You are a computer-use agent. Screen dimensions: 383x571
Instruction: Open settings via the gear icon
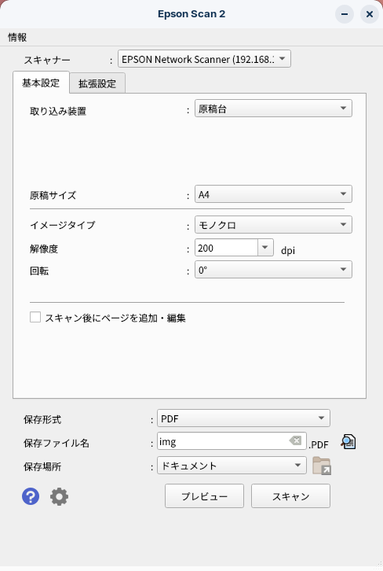tap(59, 496)
